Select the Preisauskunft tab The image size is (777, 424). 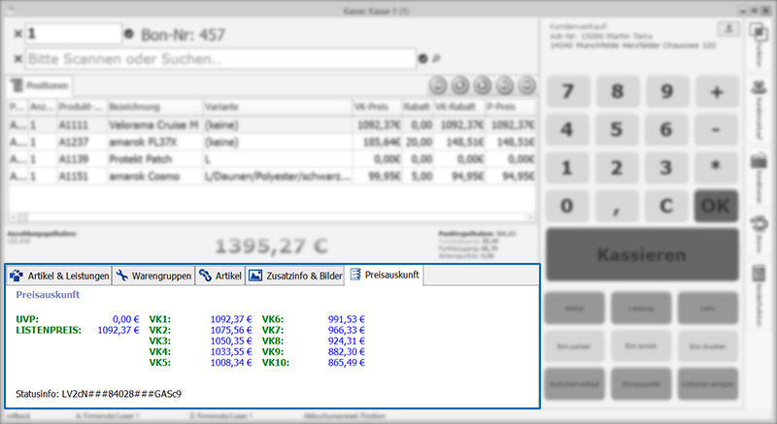click(385, 276)
